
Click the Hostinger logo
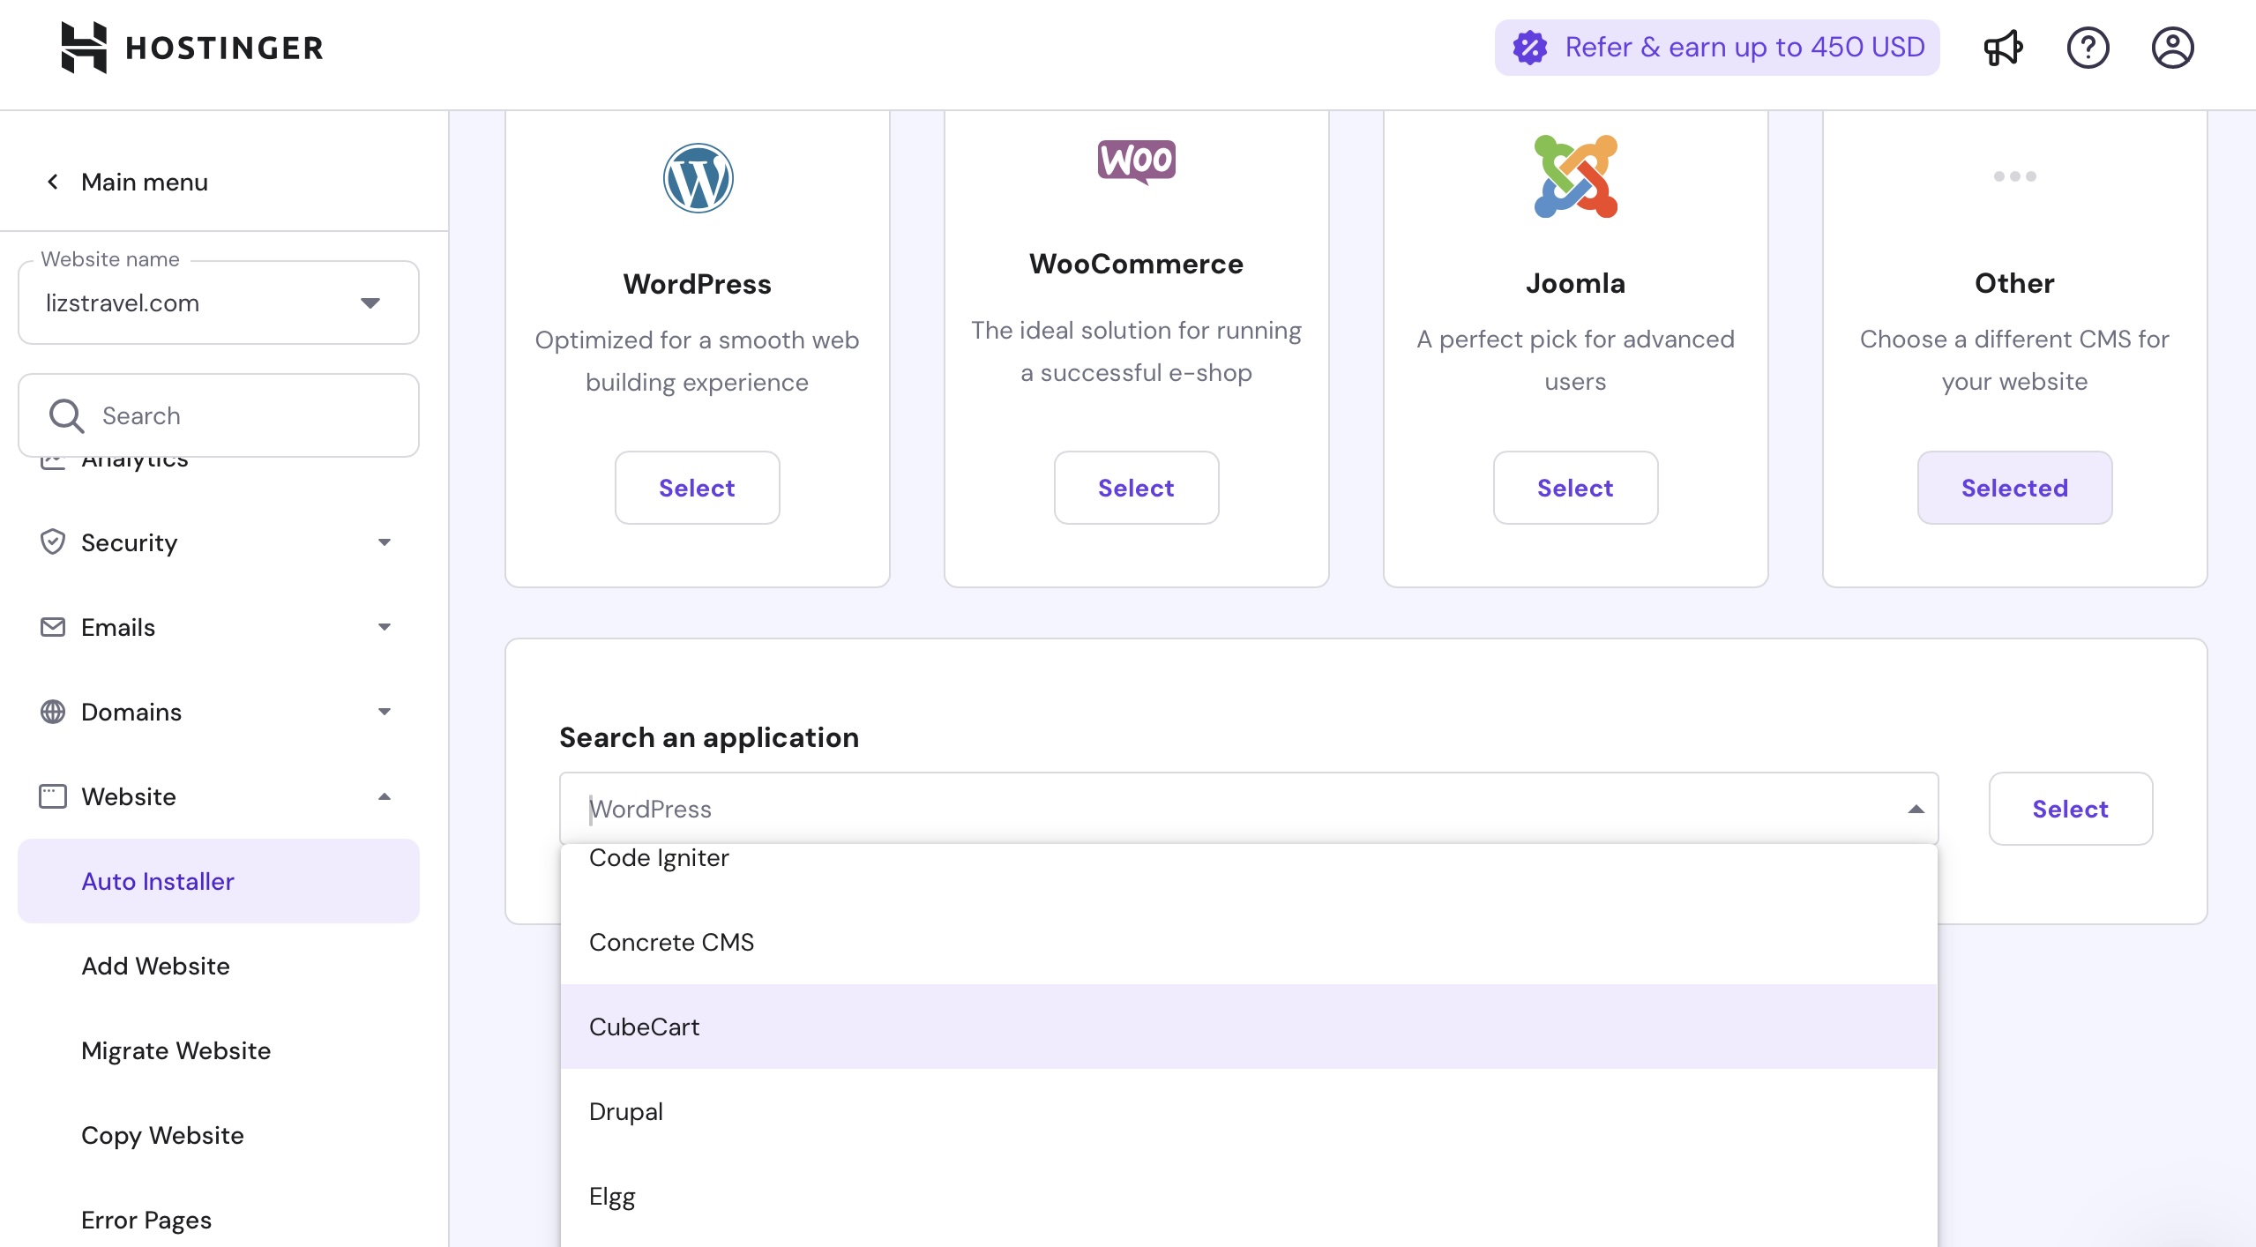191,48
